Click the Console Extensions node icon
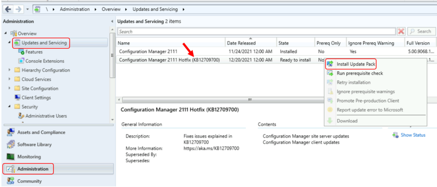 [x=21, y=61]
